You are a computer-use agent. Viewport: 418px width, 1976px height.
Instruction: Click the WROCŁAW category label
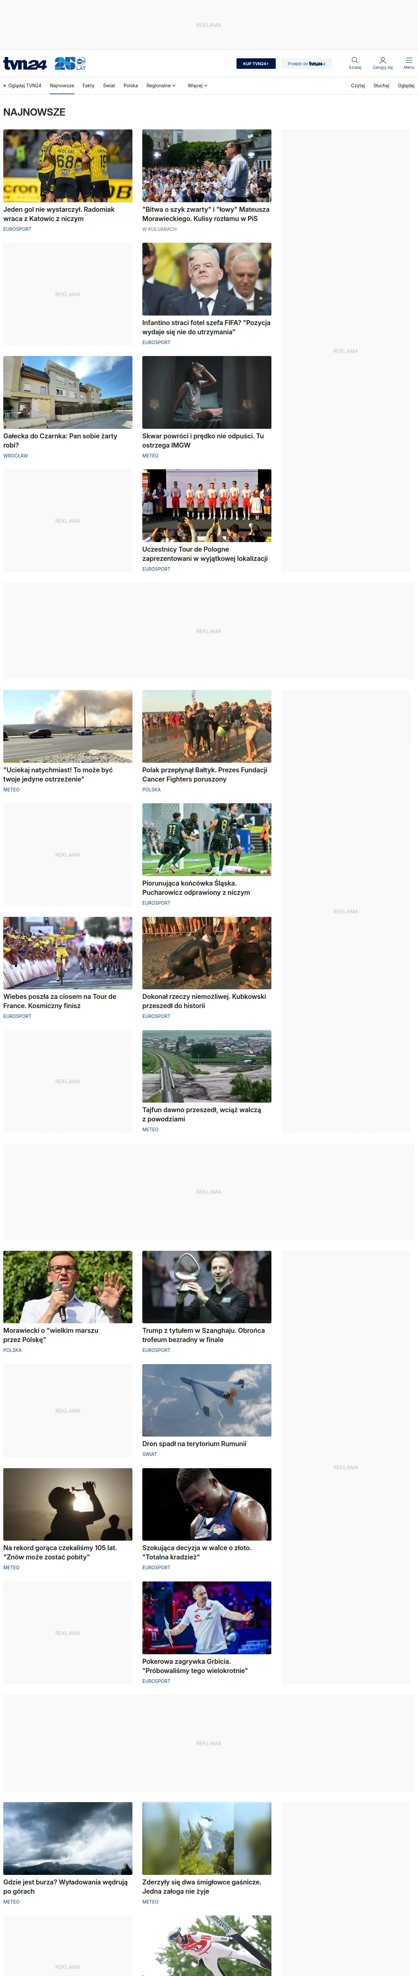point(15,456)
